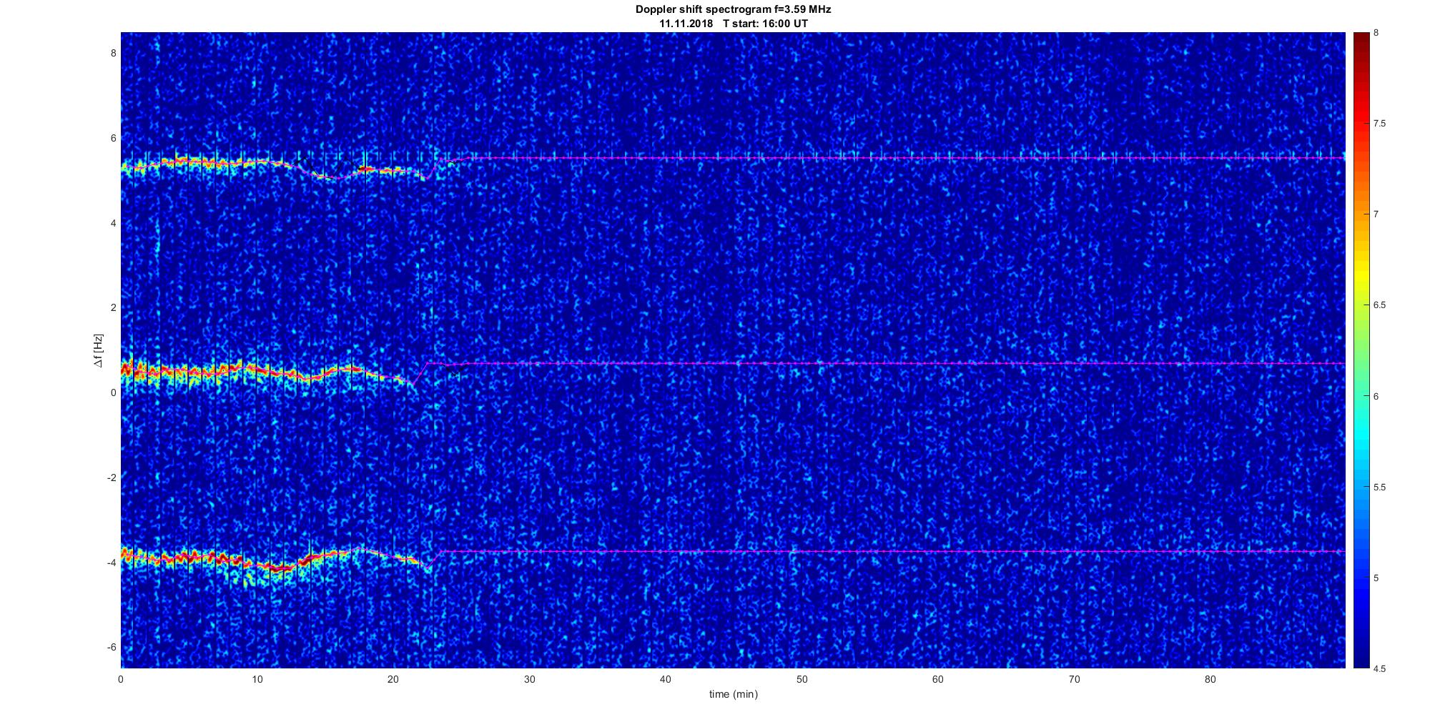Click y-axis tick label '-4'
Viewport: 1430px width, 717px height.
tap(112, 563)
